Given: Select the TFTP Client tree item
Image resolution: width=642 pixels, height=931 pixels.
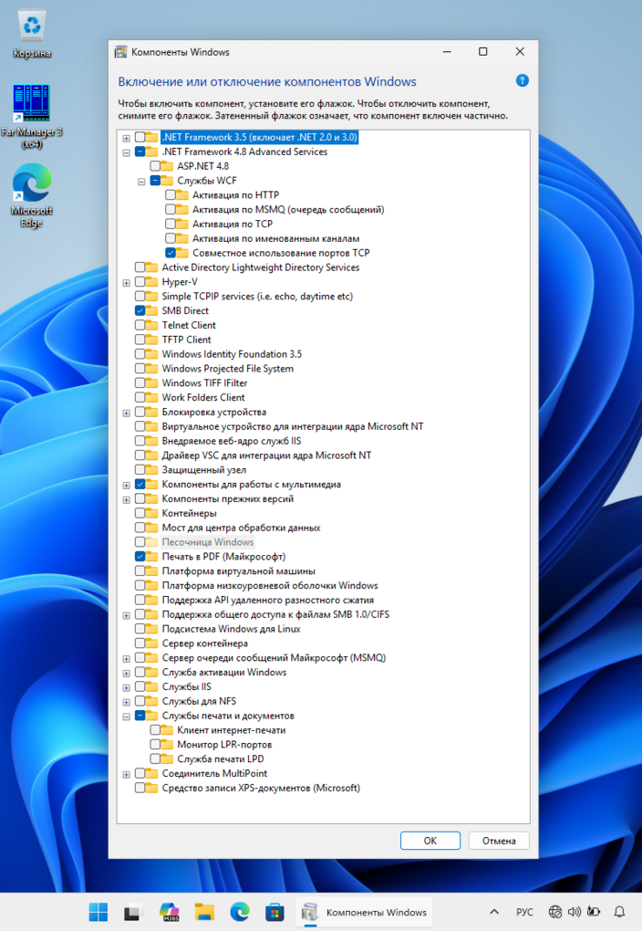Looking at the screenshot, I should coord(186,340).
